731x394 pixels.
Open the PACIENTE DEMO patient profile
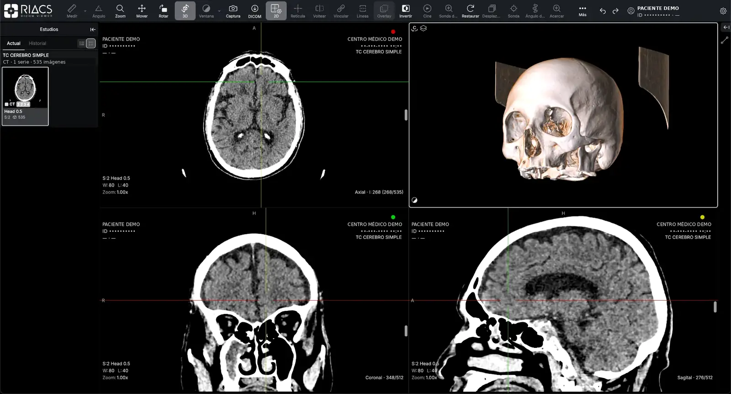pyautogui.click(x=654, y=11)
